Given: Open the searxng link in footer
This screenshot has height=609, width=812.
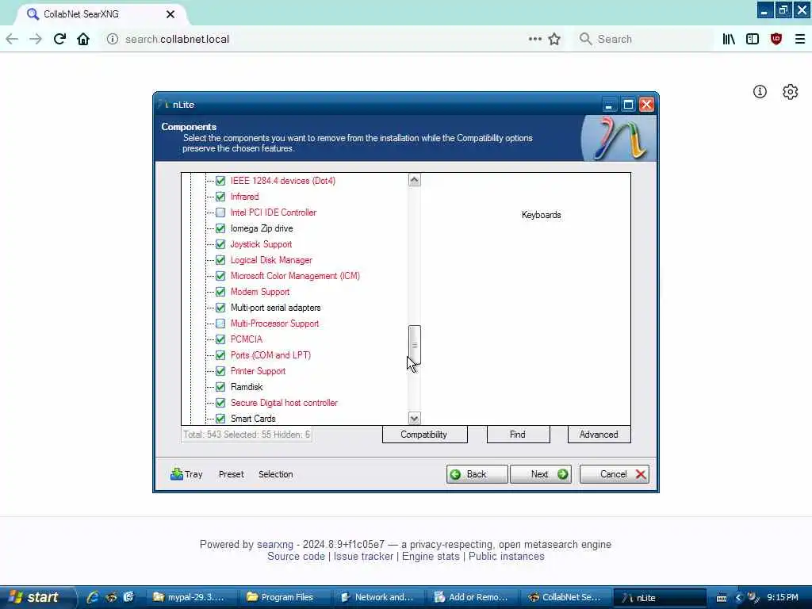Looking at the screenshot, I should tap(275, 544).
